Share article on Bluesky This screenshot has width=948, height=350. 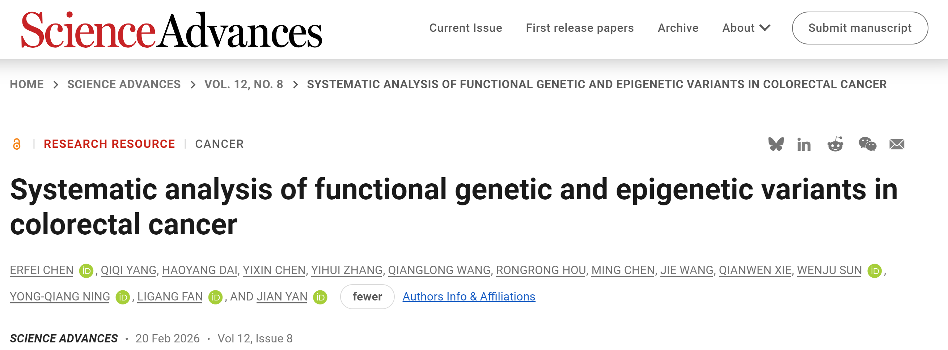(776, 144)
